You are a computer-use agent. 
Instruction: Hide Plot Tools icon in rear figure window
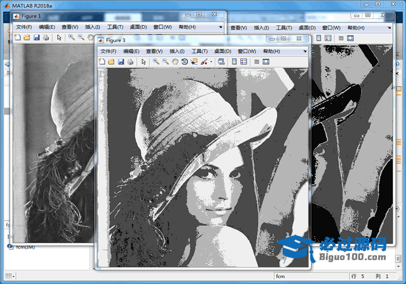[341, 38]
